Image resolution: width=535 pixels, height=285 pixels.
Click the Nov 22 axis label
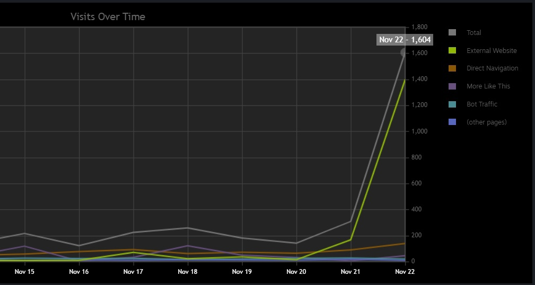(x=405, y=272)
